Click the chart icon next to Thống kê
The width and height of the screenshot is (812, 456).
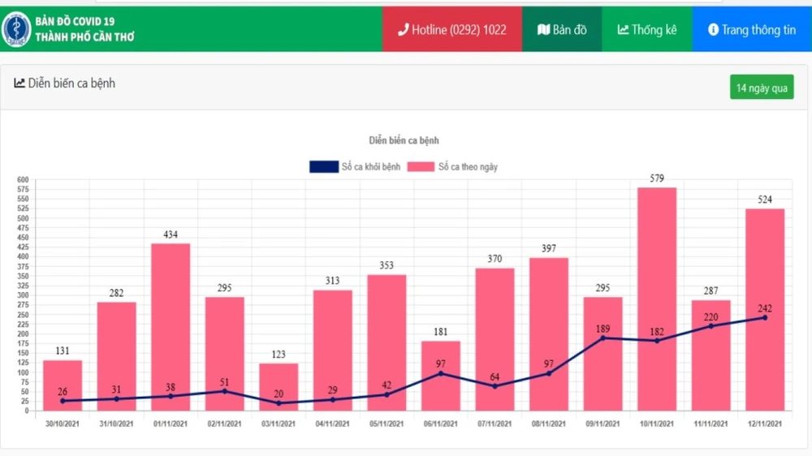click(x=623, y=30)
